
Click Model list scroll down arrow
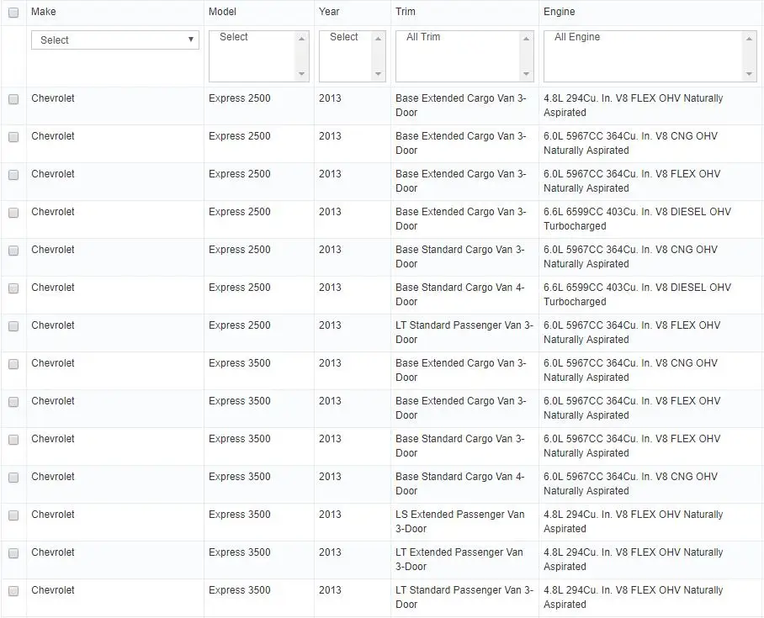point(301,74)
